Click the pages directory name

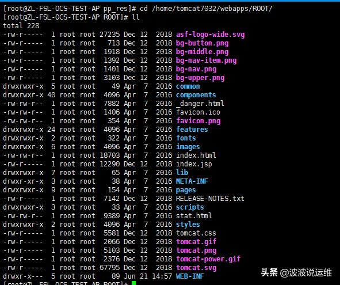(x=186, y=190)
